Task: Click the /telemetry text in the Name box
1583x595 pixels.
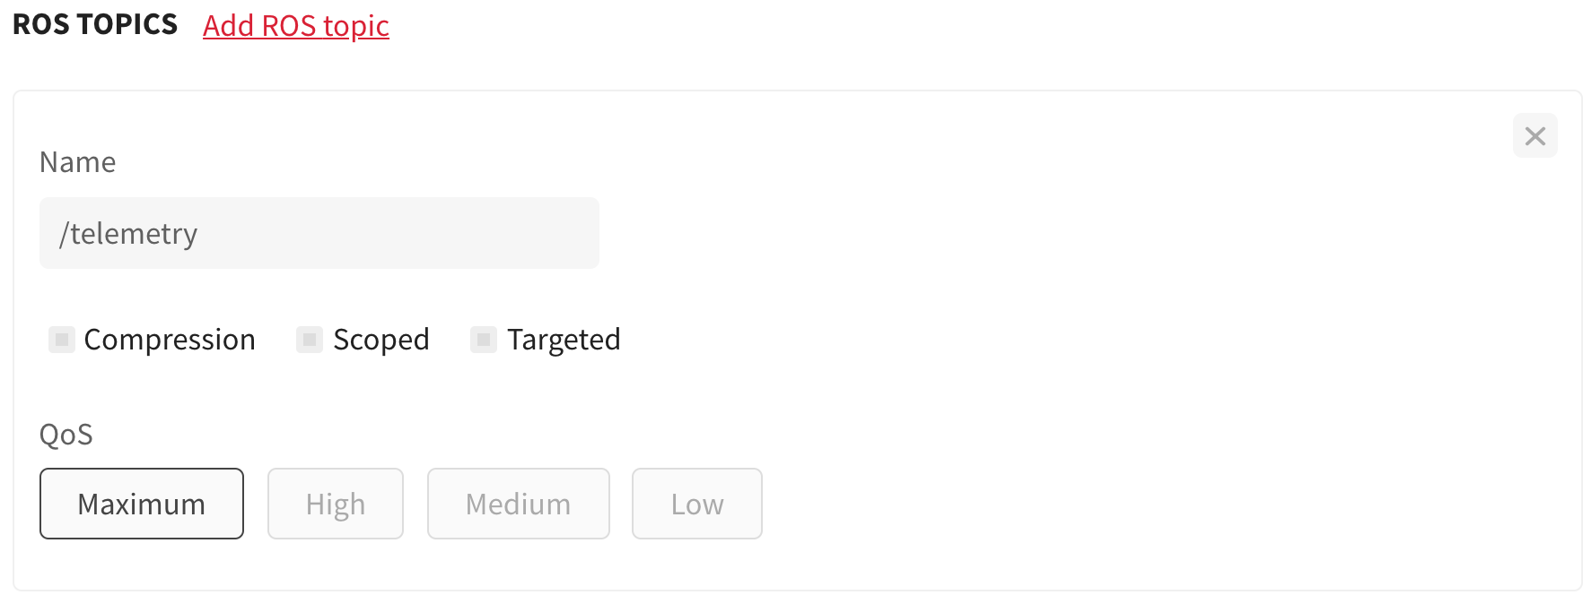Action: (x=128, y=234)
